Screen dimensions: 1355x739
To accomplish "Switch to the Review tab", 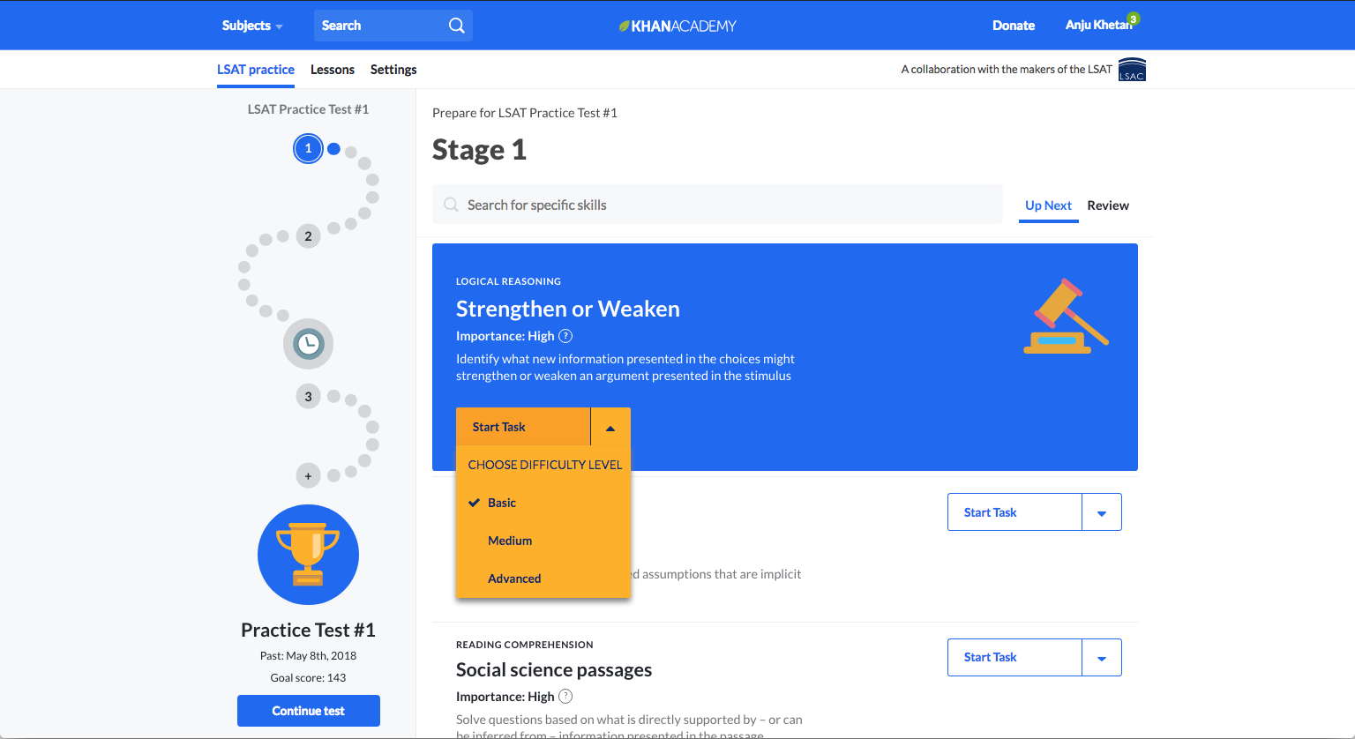I will [1108, 205].
